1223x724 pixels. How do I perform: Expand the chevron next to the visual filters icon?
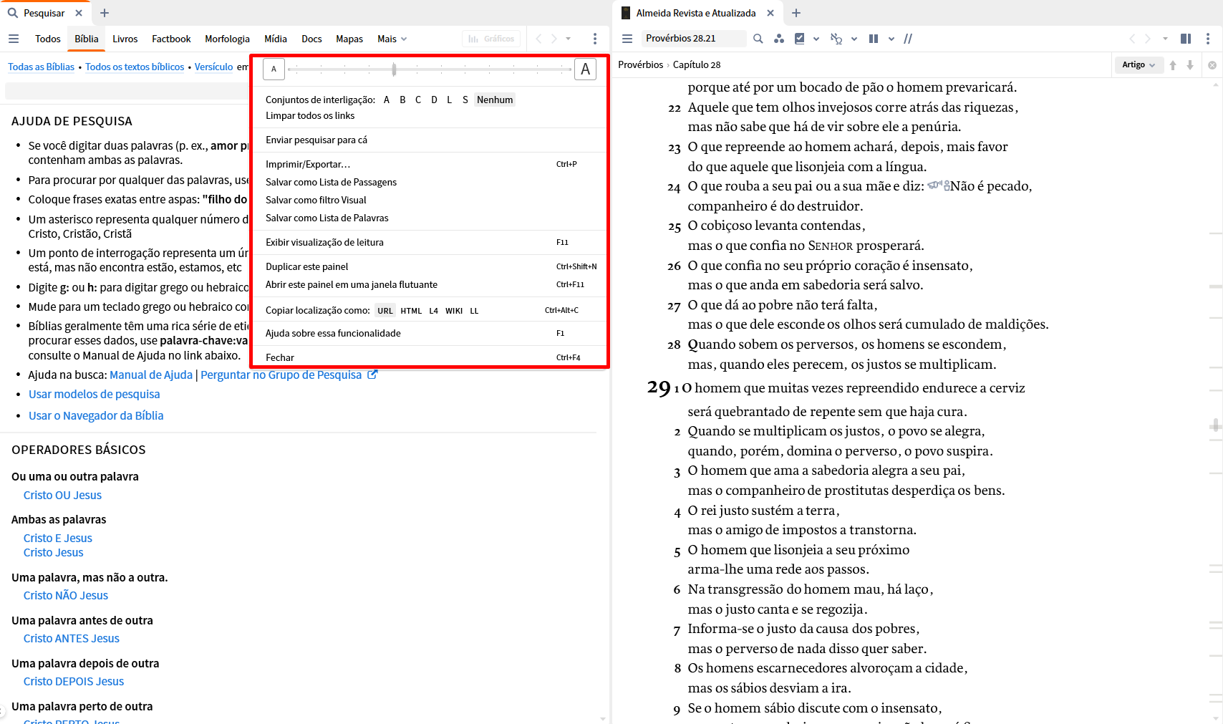(816, 39)
